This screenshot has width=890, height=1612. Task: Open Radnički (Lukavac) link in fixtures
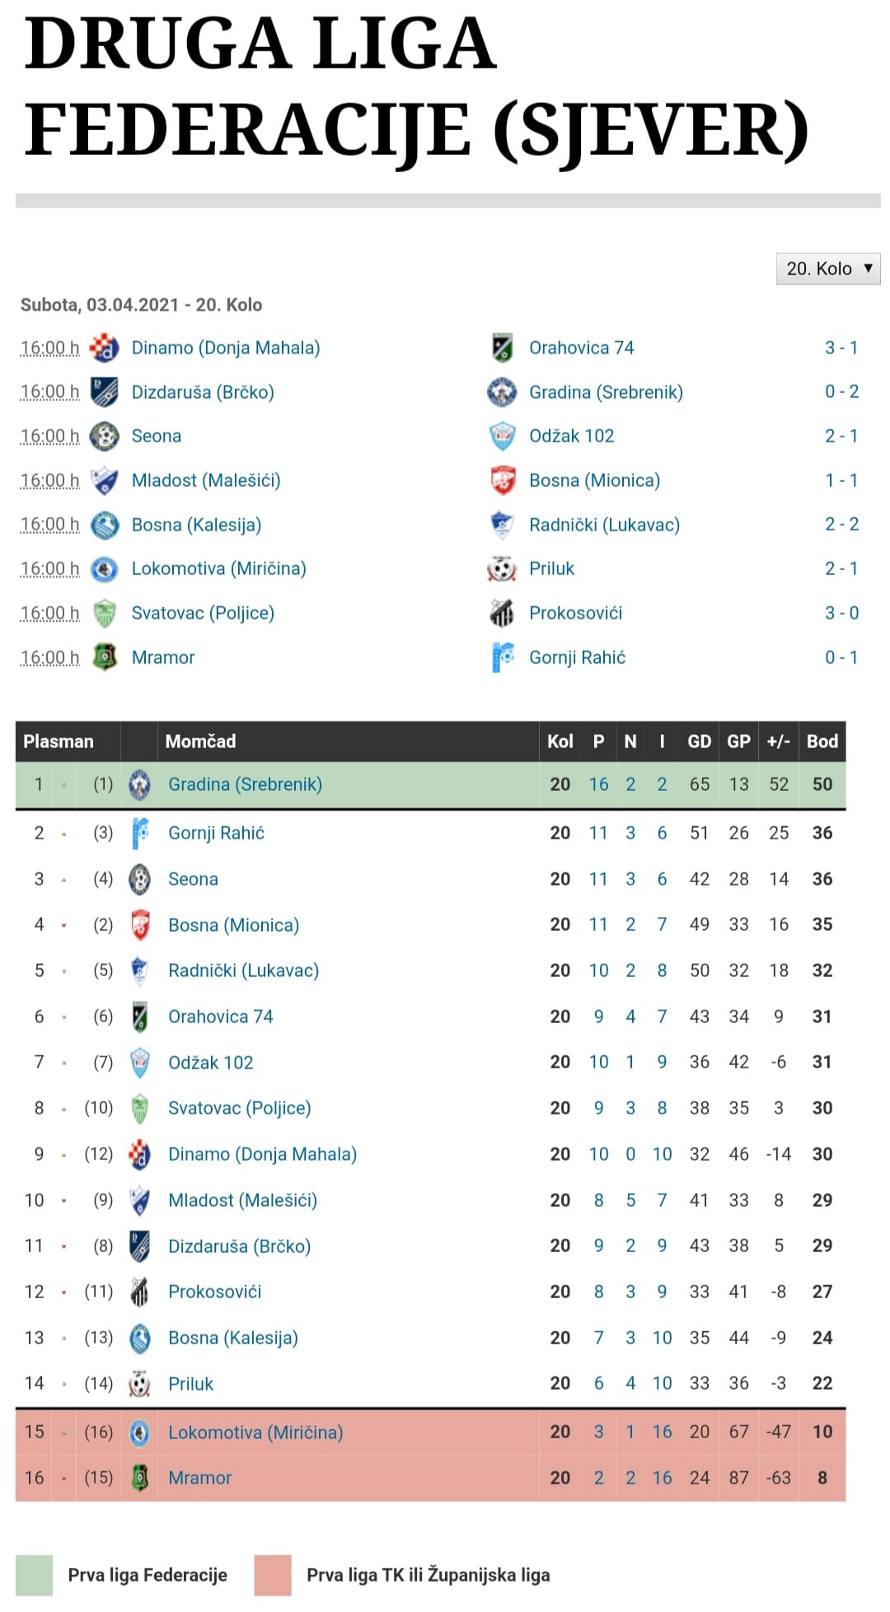point(604,526)
